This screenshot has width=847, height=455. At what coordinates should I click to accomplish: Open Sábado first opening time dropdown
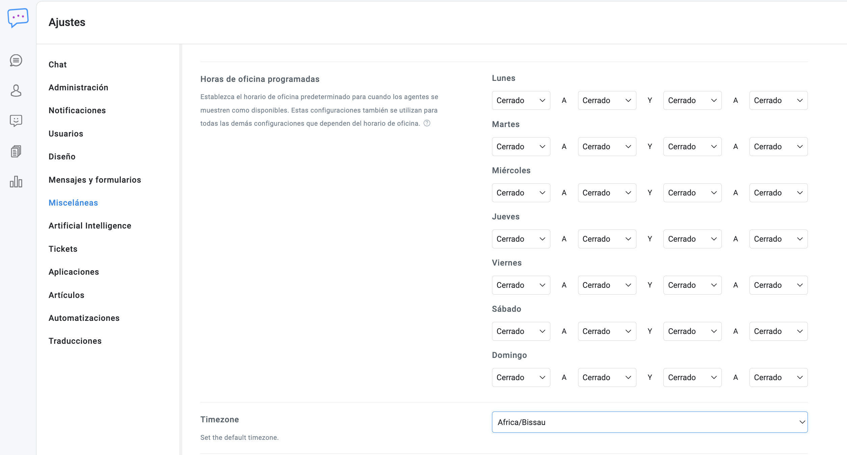[521, 331]
